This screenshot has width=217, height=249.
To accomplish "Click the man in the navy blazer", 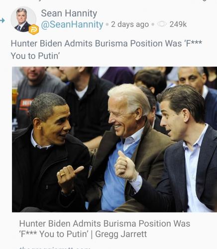I will 184,149.
